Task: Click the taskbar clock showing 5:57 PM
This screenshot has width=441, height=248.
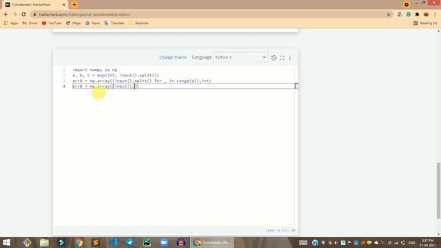Action: tap(428, 243)
